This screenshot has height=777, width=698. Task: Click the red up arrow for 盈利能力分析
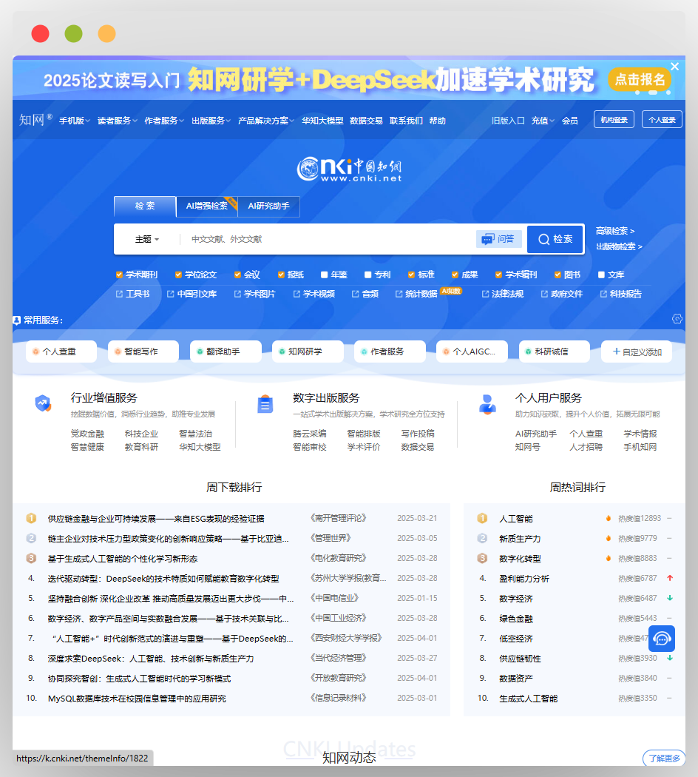pos(670,578)
